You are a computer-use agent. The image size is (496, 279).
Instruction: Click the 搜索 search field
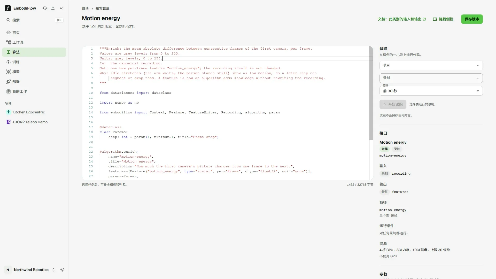pos(34,20)
